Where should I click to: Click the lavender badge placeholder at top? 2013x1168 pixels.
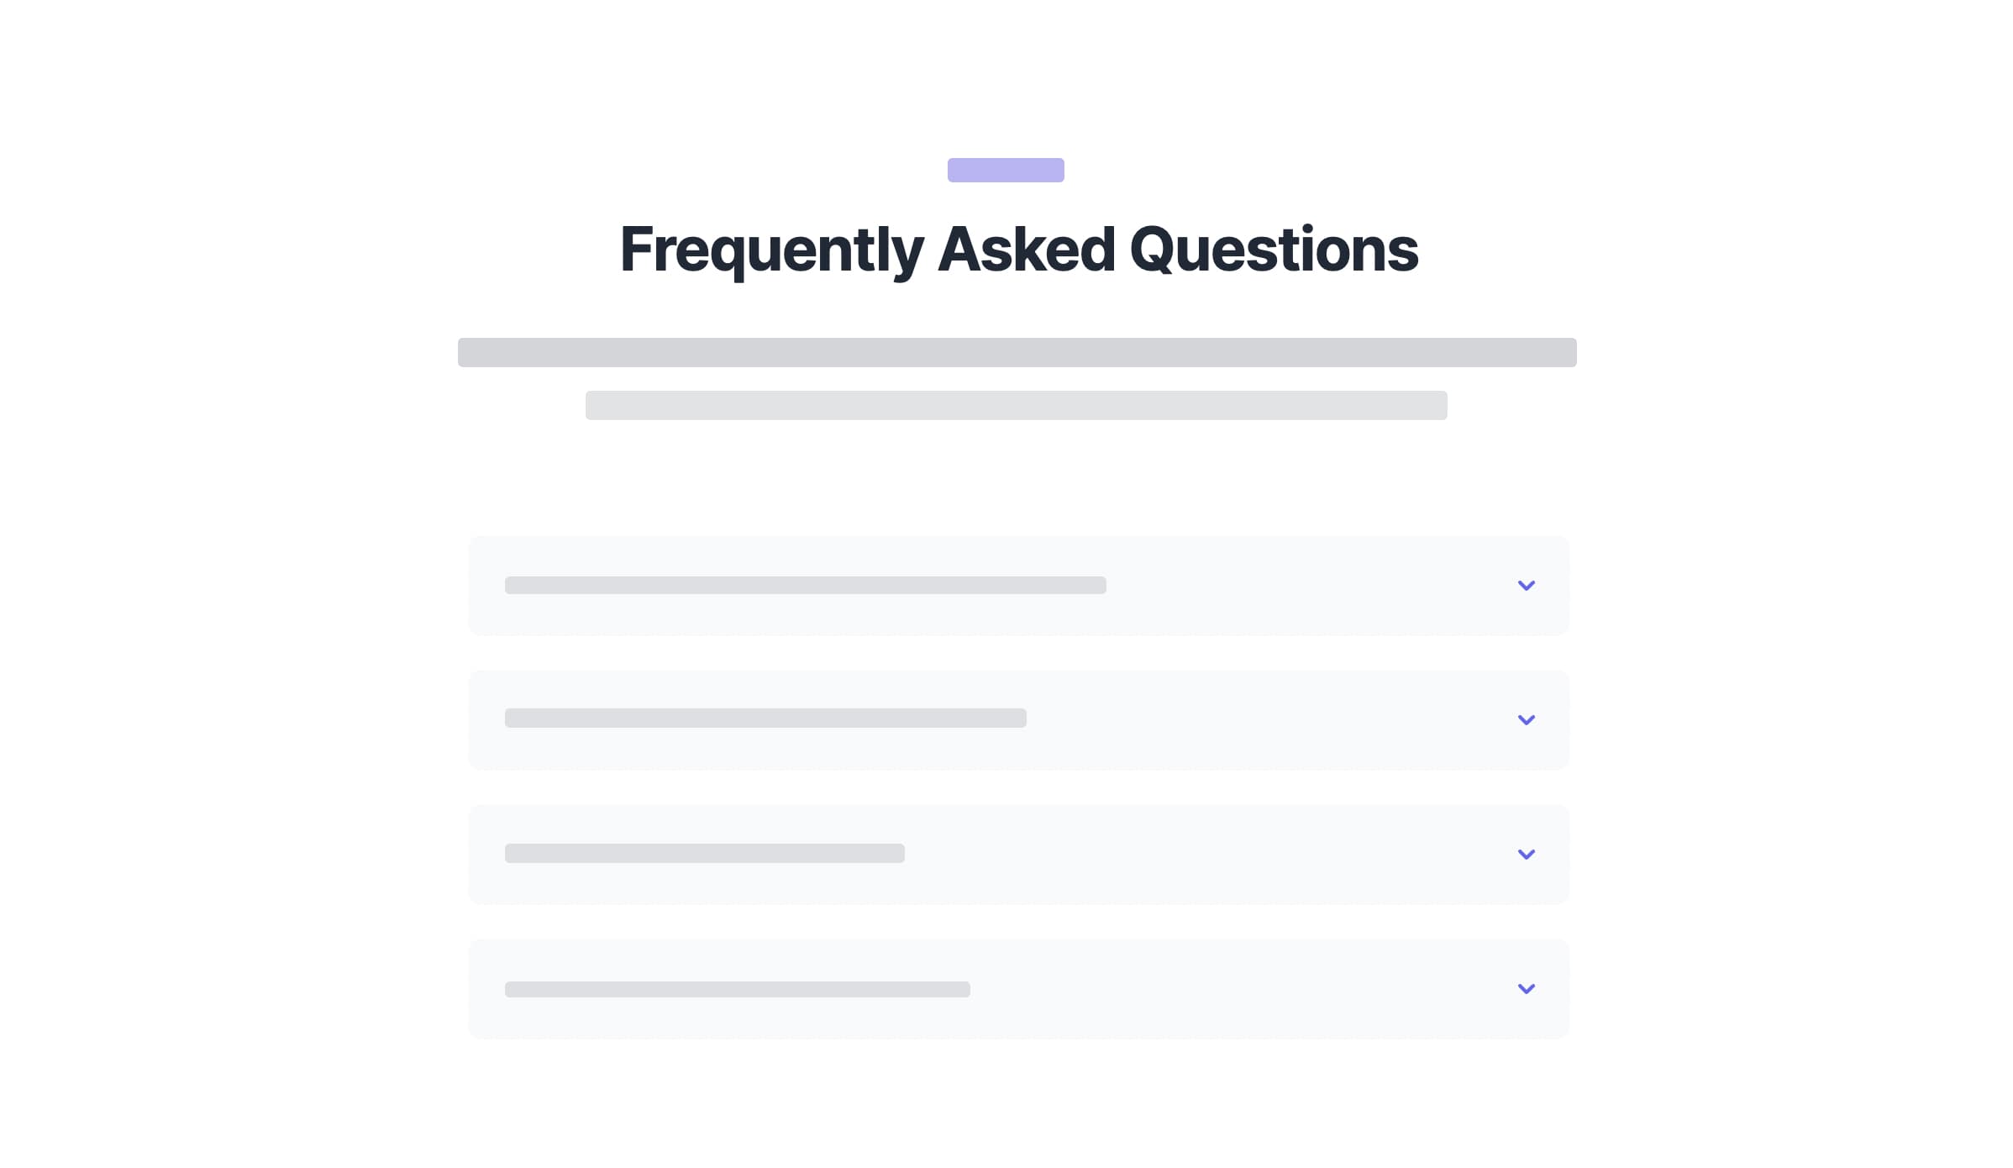[x=1006, y=171]
